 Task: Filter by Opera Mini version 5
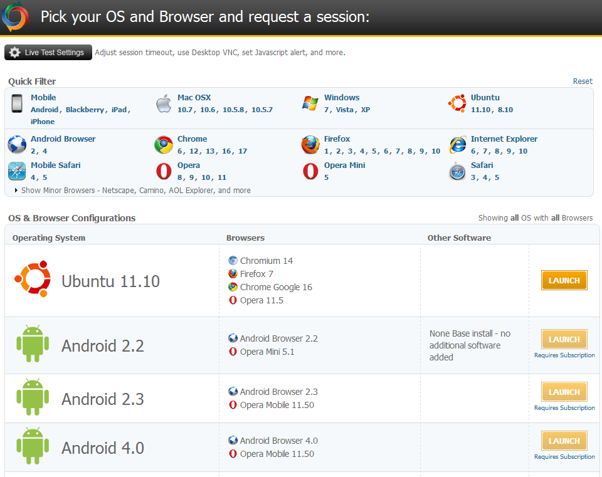[x=326, y=177]
